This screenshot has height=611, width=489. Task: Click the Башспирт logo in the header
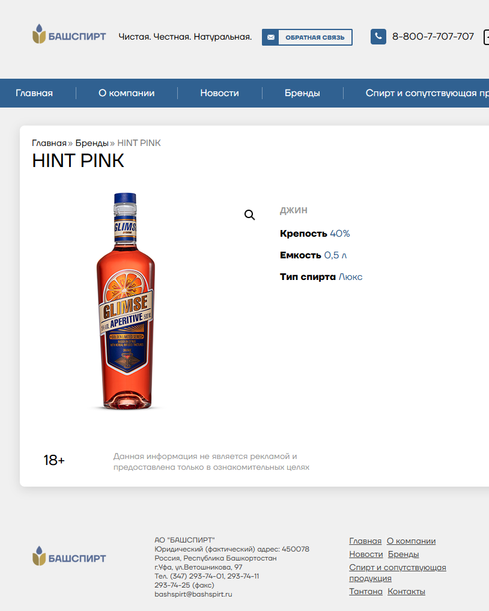(69, 36)
